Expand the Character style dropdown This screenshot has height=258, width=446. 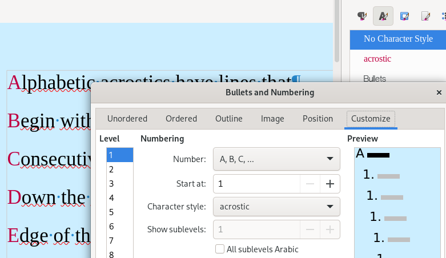[276, 207]
